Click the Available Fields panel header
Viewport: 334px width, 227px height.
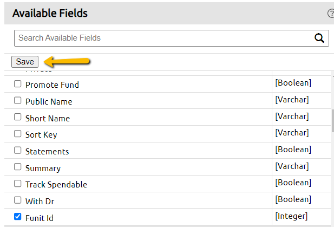click(x=169, y=13)
